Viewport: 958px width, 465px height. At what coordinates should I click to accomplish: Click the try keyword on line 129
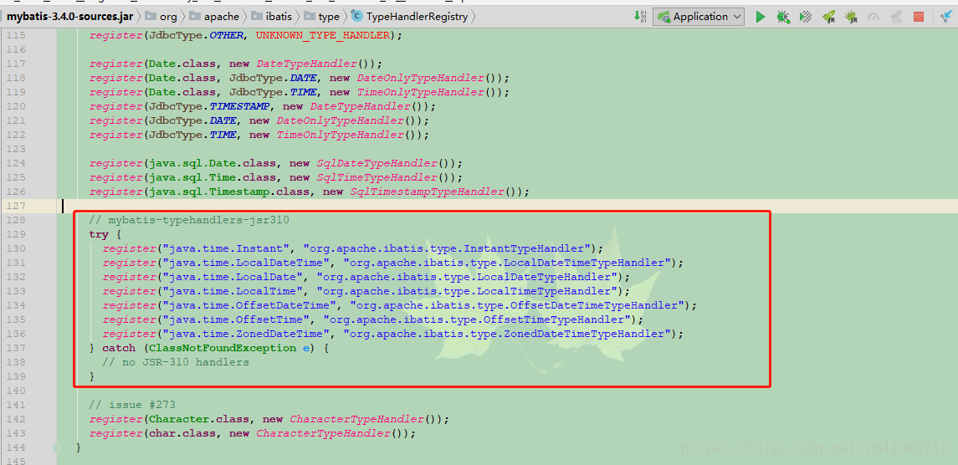99,234
